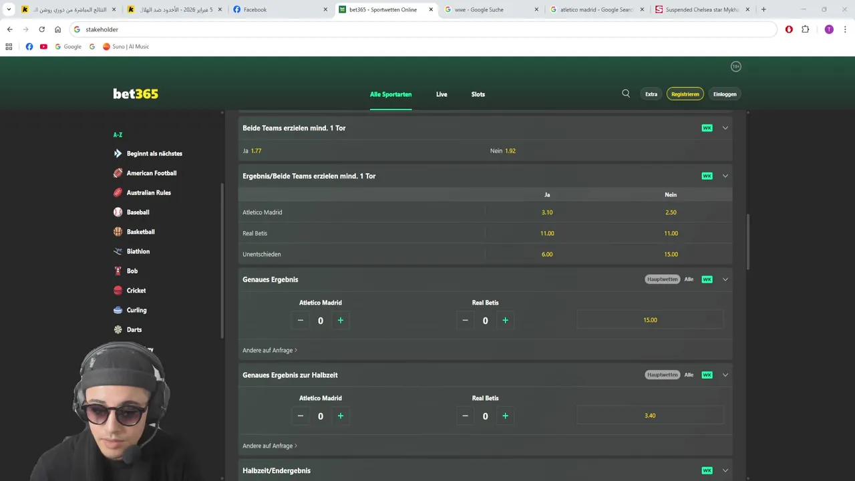The image size is (855, 481).
Task: Click the browser address bar
Action: pyautogui.click(x=423, y=29)
